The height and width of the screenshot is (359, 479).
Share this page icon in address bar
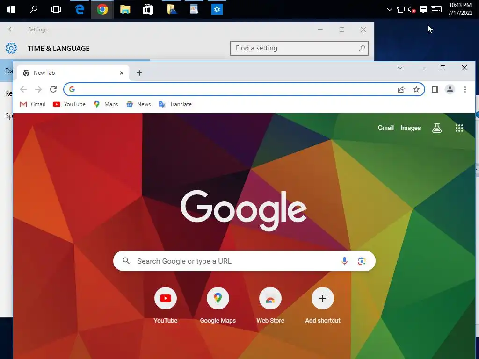[401, 89]
